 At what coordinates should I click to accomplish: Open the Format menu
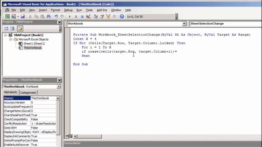coord(56,10)
